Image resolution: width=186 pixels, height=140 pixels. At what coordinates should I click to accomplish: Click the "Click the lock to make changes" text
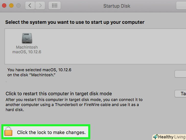(x=51, y=133)
